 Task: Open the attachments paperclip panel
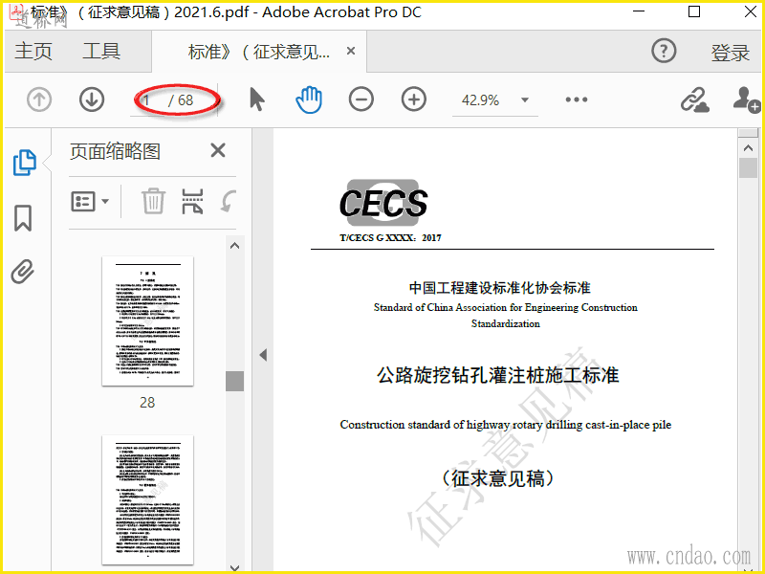coord(23,272)
